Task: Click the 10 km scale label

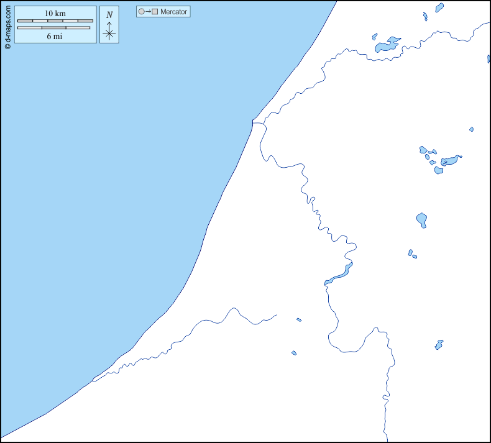Action: click(55, 13)
